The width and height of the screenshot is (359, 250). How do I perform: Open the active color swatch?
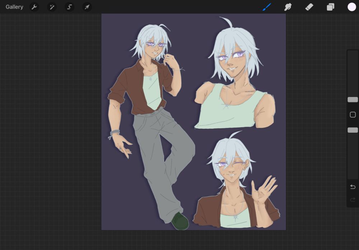point(352,7)
